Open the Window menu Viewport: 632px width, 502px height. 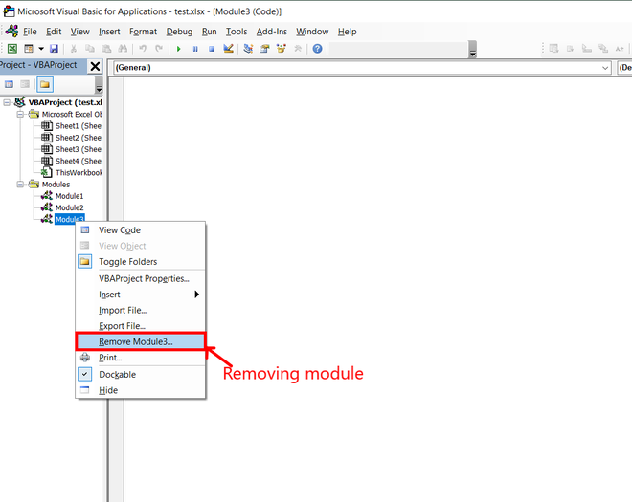click(312, 32)
